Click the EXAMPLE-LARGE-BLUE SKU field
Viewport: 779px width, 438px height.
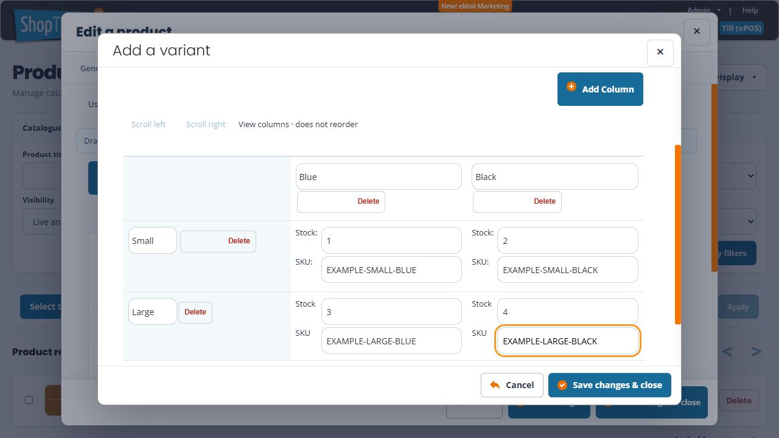click(x=391, y=341)
